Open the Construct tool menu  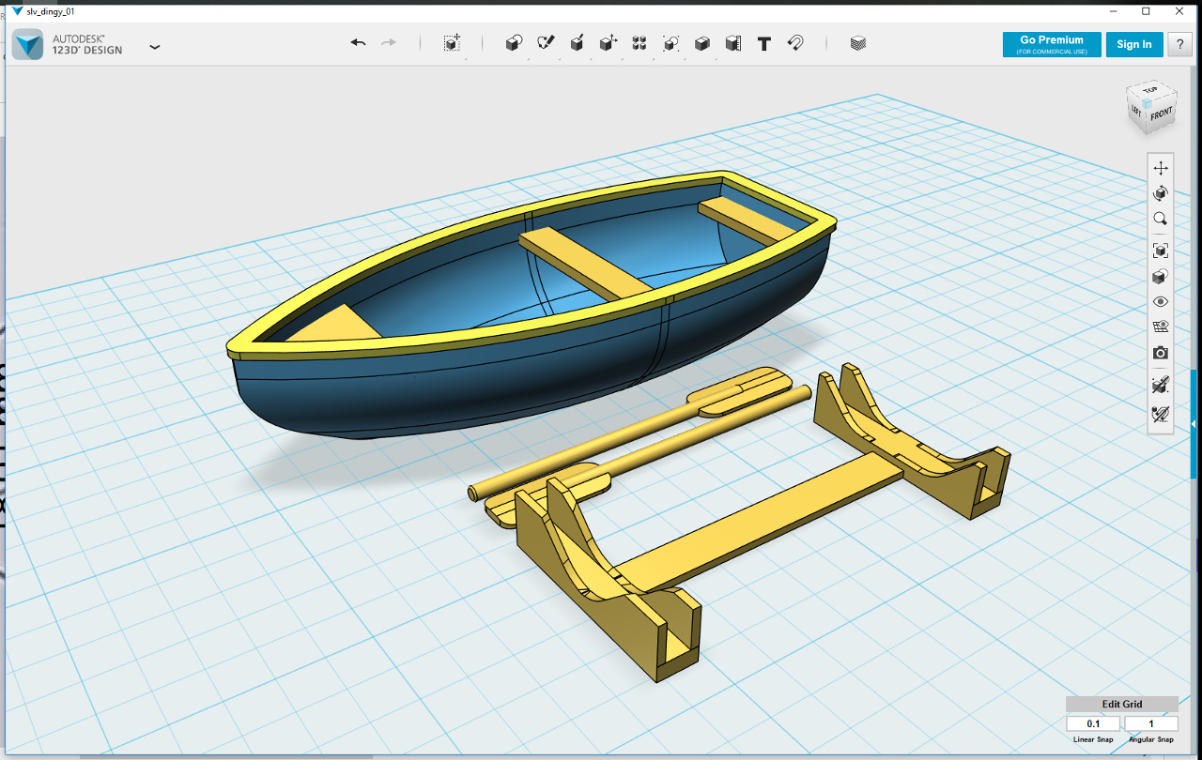point(578,43)
